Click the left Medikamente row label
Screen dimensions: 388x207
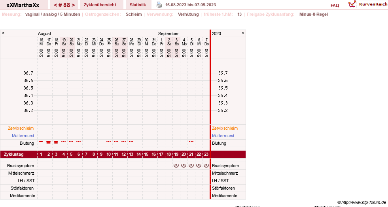tap(23, 196)
